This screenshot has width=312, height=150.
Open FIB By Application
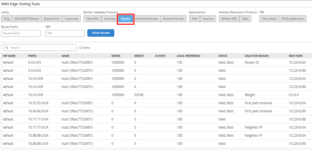(293, 19)
